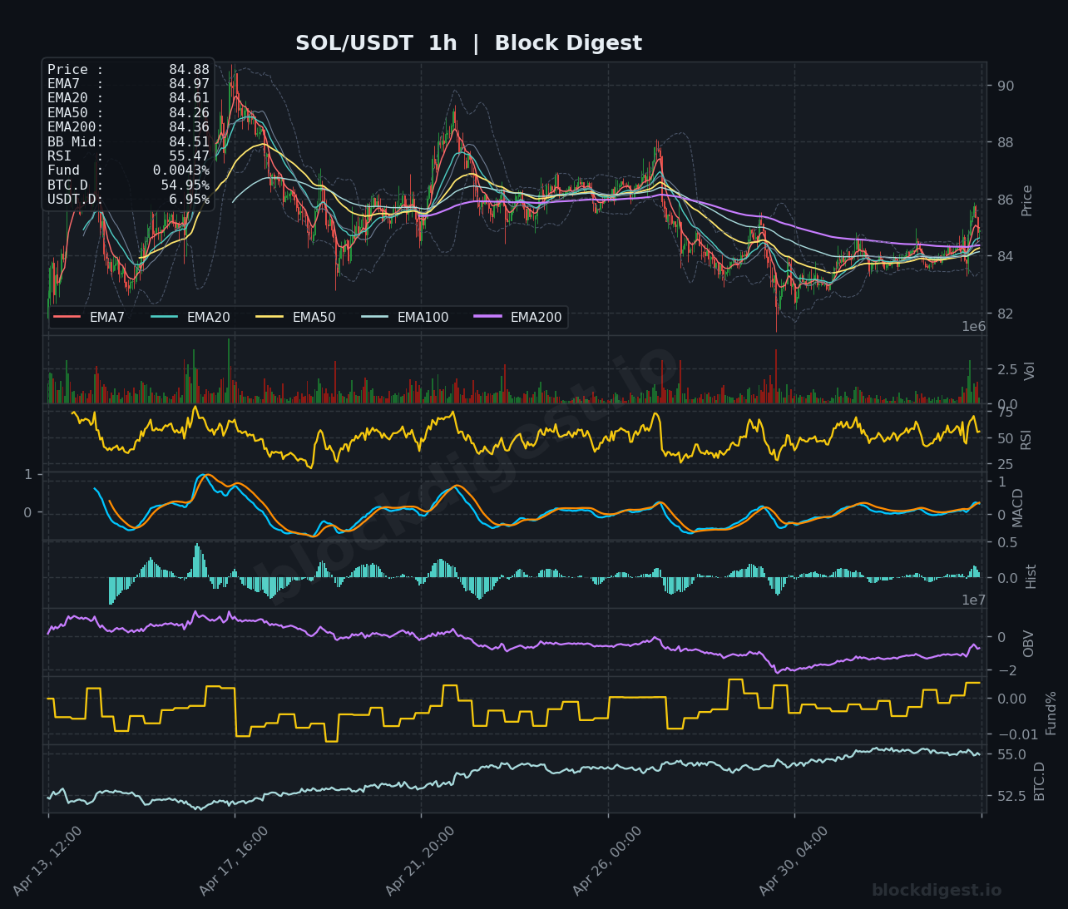Click the 82 tick on the price axis
Screen dimensions: 1068x909
[1006, 314]
